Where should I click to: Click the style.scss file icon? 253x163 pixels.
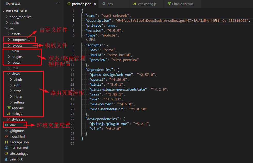pos(8,119)
